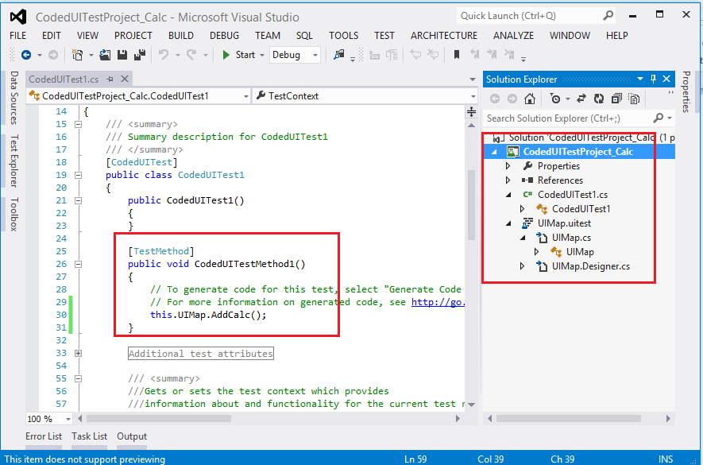Click Sync with Active Document icon
Image resolution: width=703 pixels, height=465 pixels.
pos(581,99)
